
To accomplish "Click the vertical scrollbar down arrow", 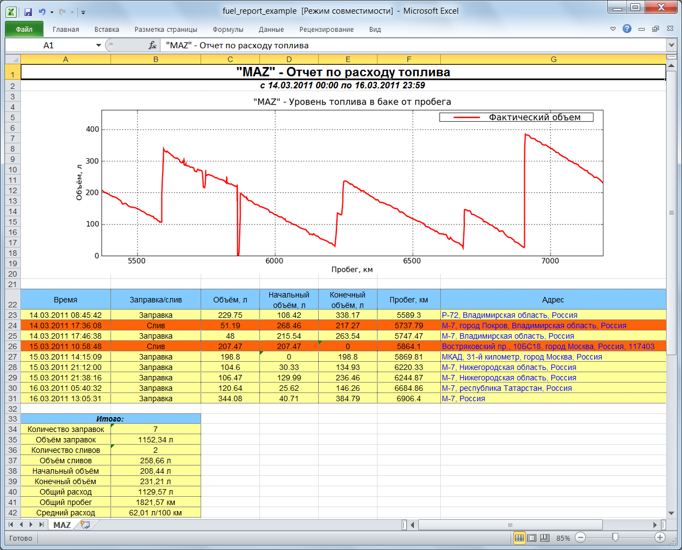I will coord(671,513).
